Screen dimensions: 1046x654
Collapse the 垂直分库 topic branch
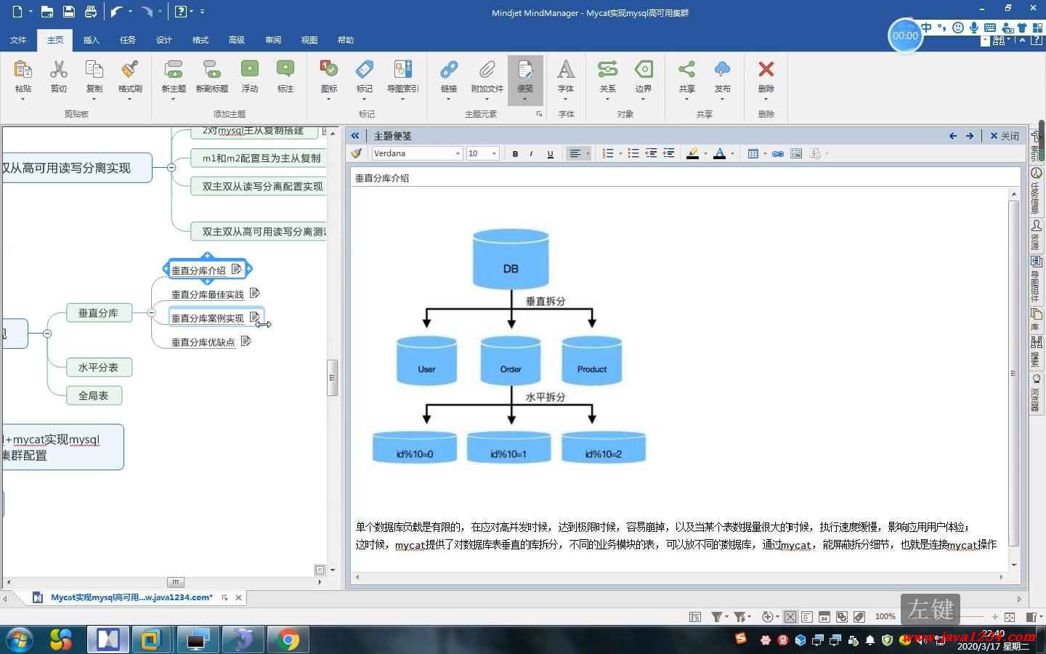tap(151, 312)
